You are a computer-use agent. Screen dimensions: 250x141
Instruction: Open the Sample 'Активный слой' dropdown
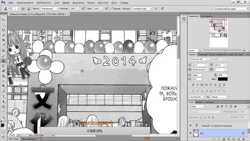coord(142,9)
